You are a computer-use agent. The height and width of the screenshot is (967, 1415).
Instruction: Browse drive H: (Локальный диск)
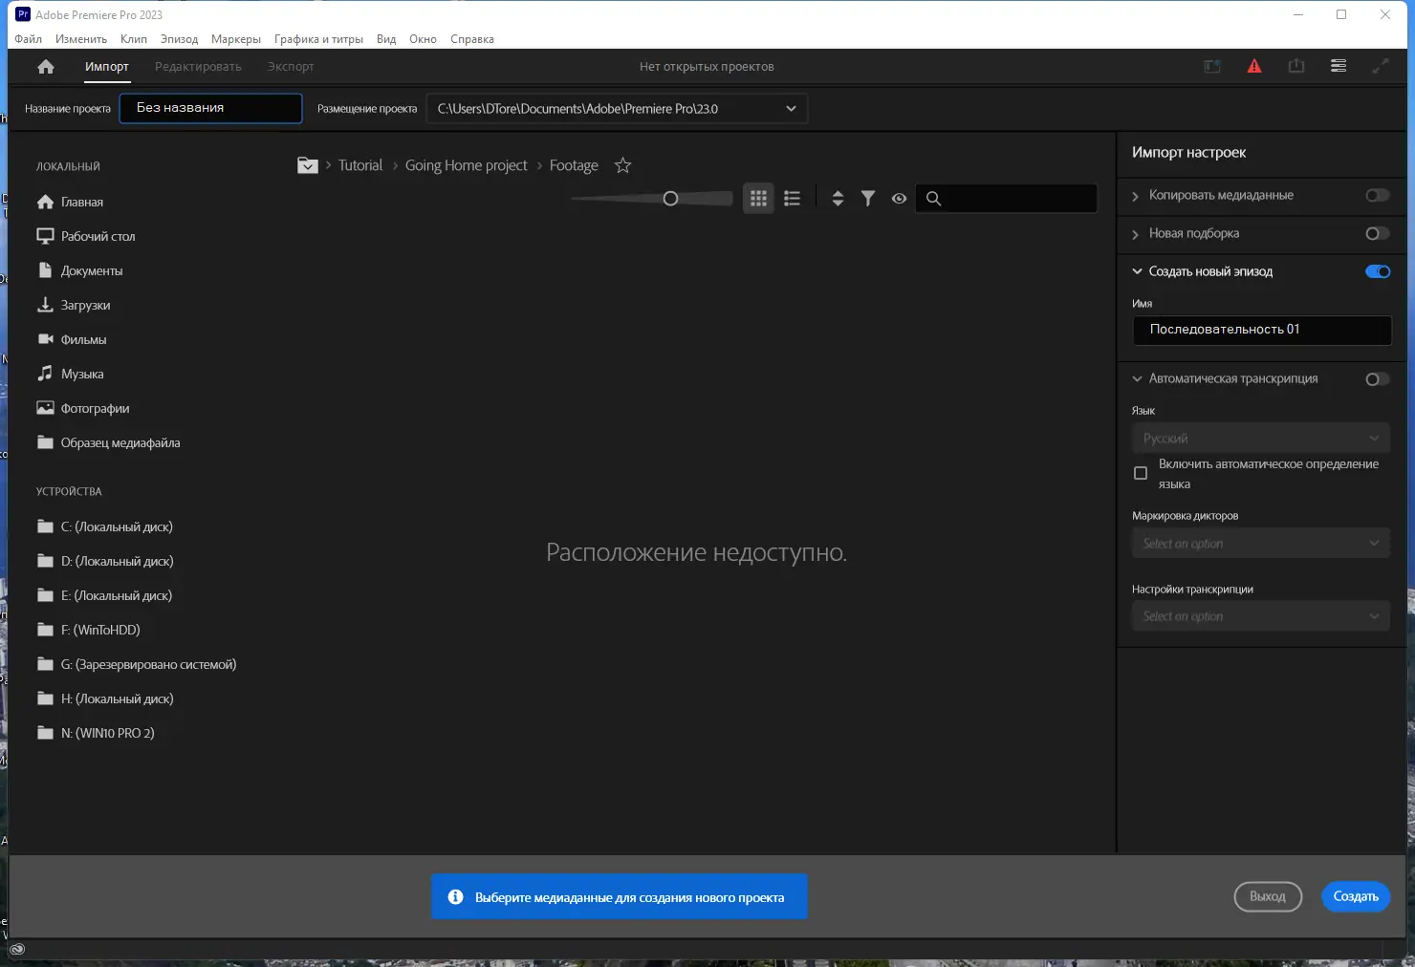tap(105, 698)
